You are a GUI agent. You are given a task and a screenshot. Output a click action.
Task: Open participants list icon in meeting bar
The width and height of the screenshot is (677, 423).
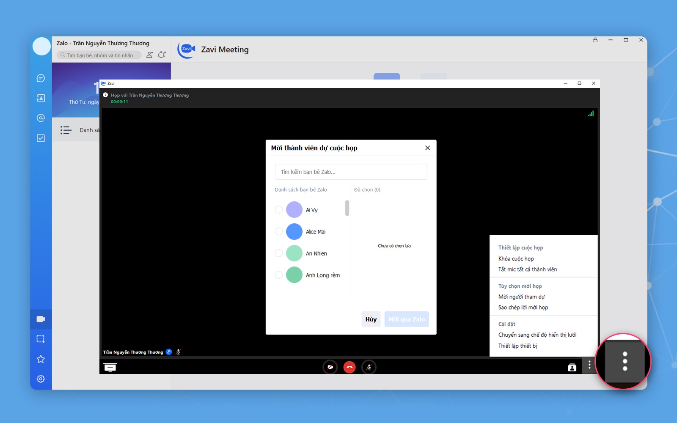pos(572,367)
